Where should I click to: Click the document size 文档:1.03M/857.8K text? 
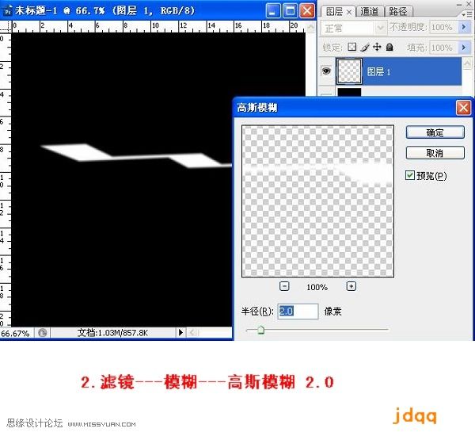coord(112,333)
